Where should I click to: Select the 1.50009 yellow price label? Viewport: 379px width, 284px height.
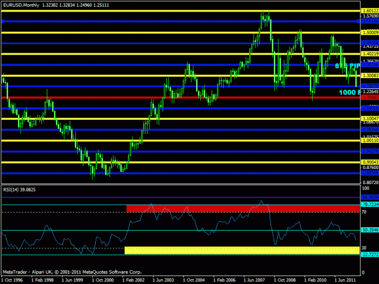[x=370, y=33]
